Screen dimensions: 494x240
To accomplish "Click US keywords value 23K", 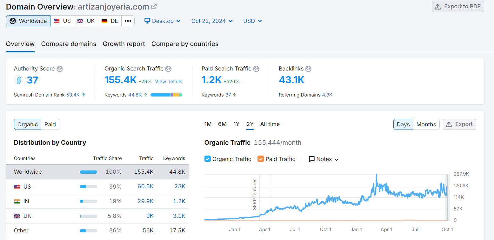I will pyautogui.click(x=180, y=186).
